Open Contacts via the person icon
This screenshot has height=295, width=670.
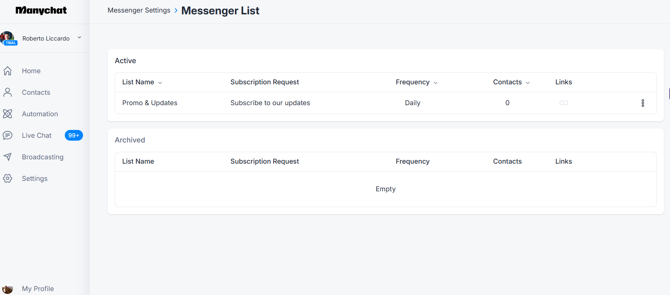coord(8,92)
